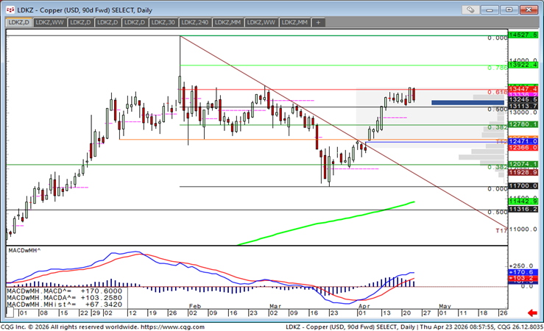Select the first LDKZ,D active tab
This screenshot has height=331, width=544.
pyautogui.click(x=18, y=23)
